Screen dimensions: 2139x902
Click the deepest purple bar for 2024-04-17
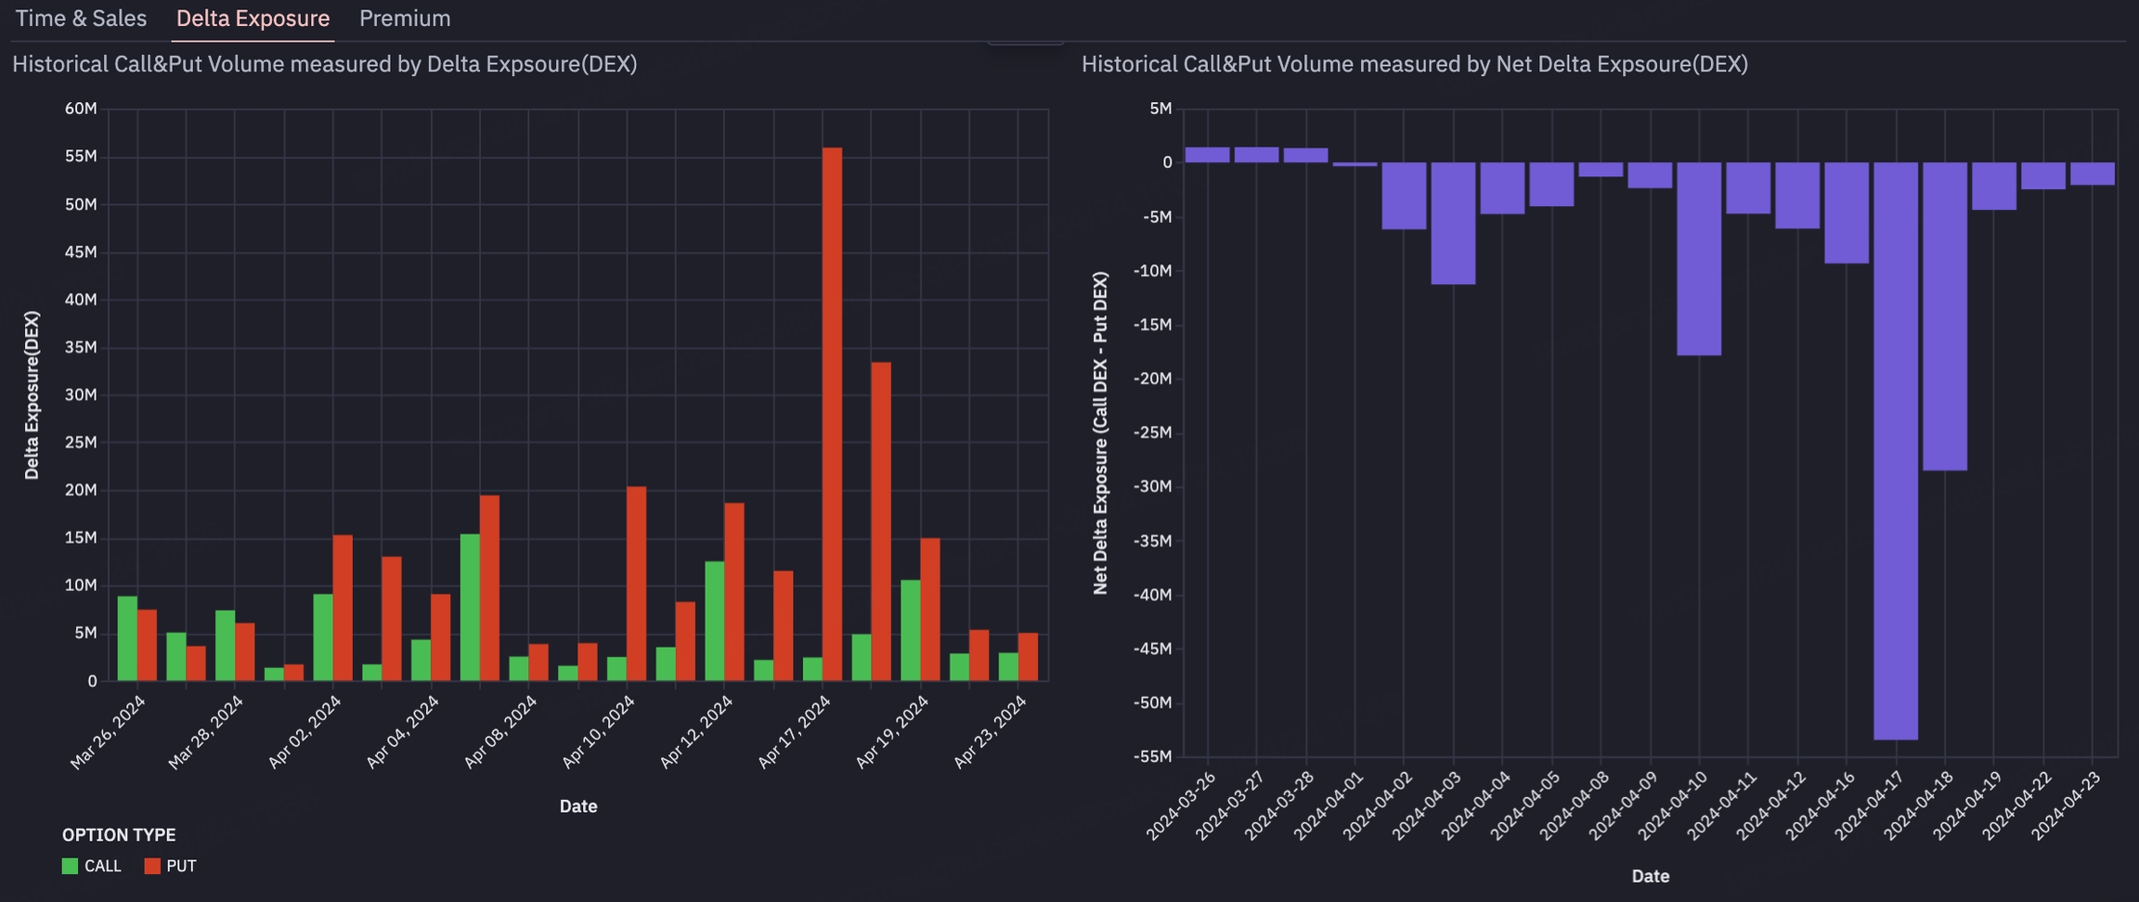pos(1895,450)
